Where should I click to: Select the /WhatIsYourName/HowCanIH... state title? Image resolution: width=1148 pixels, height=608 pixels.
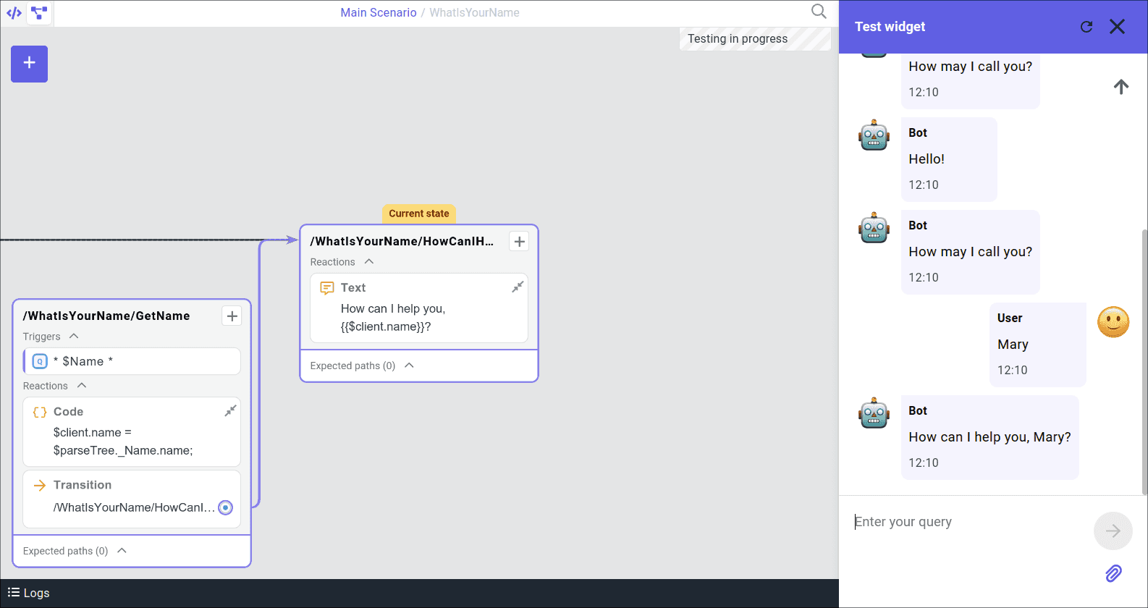pyautogui.click(x=402, y=241)
